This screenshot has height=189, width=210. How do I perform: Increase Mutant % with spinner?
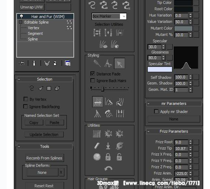point(190,34)
